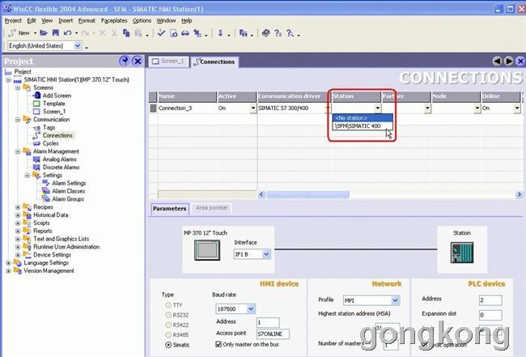Open Alarm Classes in project tree
Screen dimensions: 526x357
point(69,191)
